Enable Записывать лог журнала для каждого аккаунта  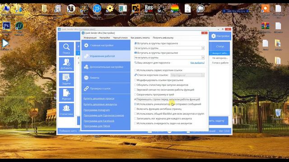coord(135,118)
